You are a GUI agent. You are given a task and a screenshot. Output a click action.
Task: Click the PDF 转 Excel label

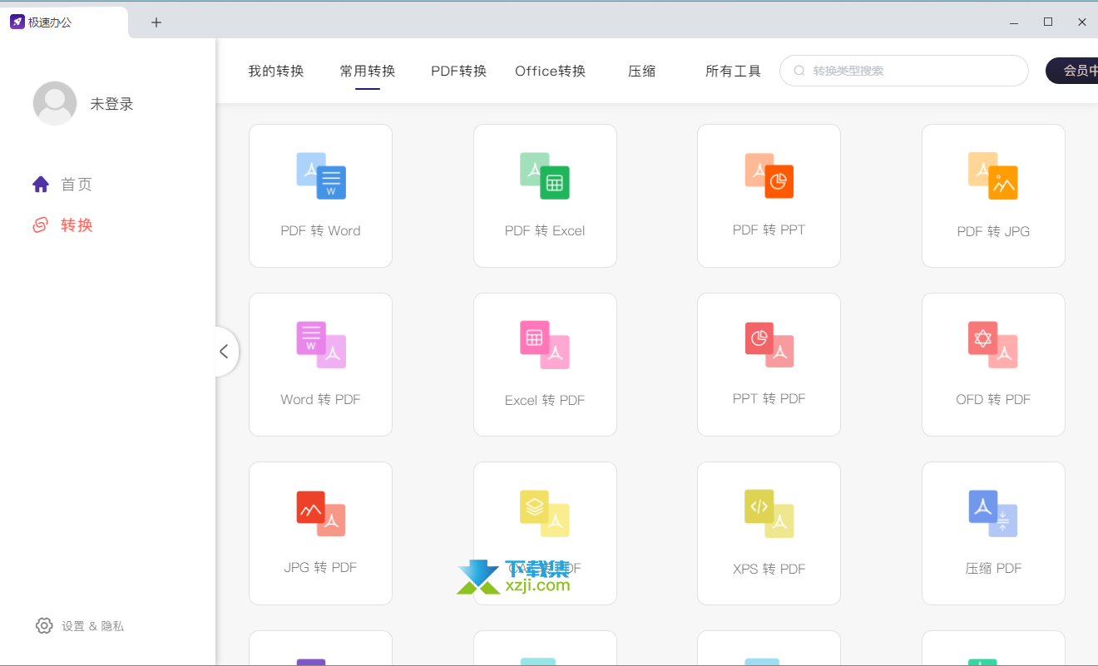click(545, 230)
